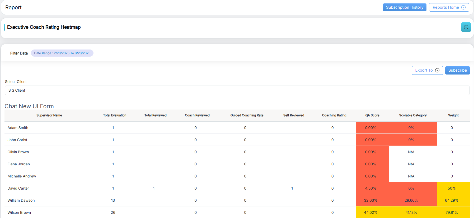The width and height of the screenshot is (474, 218).
Task: Click the Guided Coaching Rate column header
Action: [247, 115]
